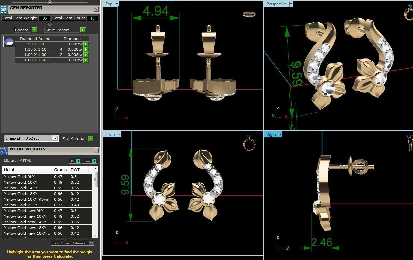
Task: Click metal list scrollbar up arrow
Action: pyautogui.click(x=95, y=169)
